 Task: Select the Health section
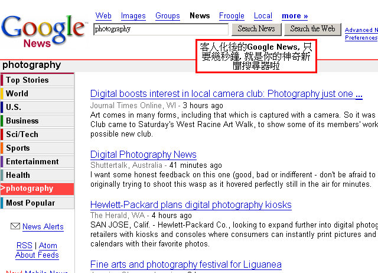click(x=37, y=175)
